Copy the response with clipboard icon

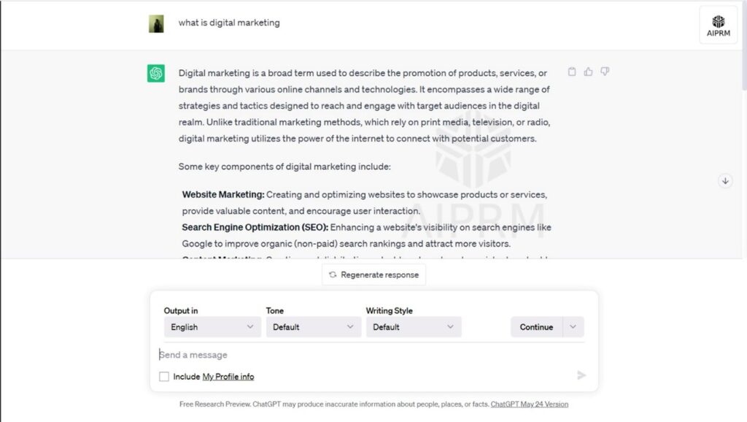tap(572, 72)
